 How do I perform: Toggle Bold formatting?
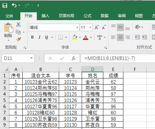pyautogui.click(x=32, y=37)
